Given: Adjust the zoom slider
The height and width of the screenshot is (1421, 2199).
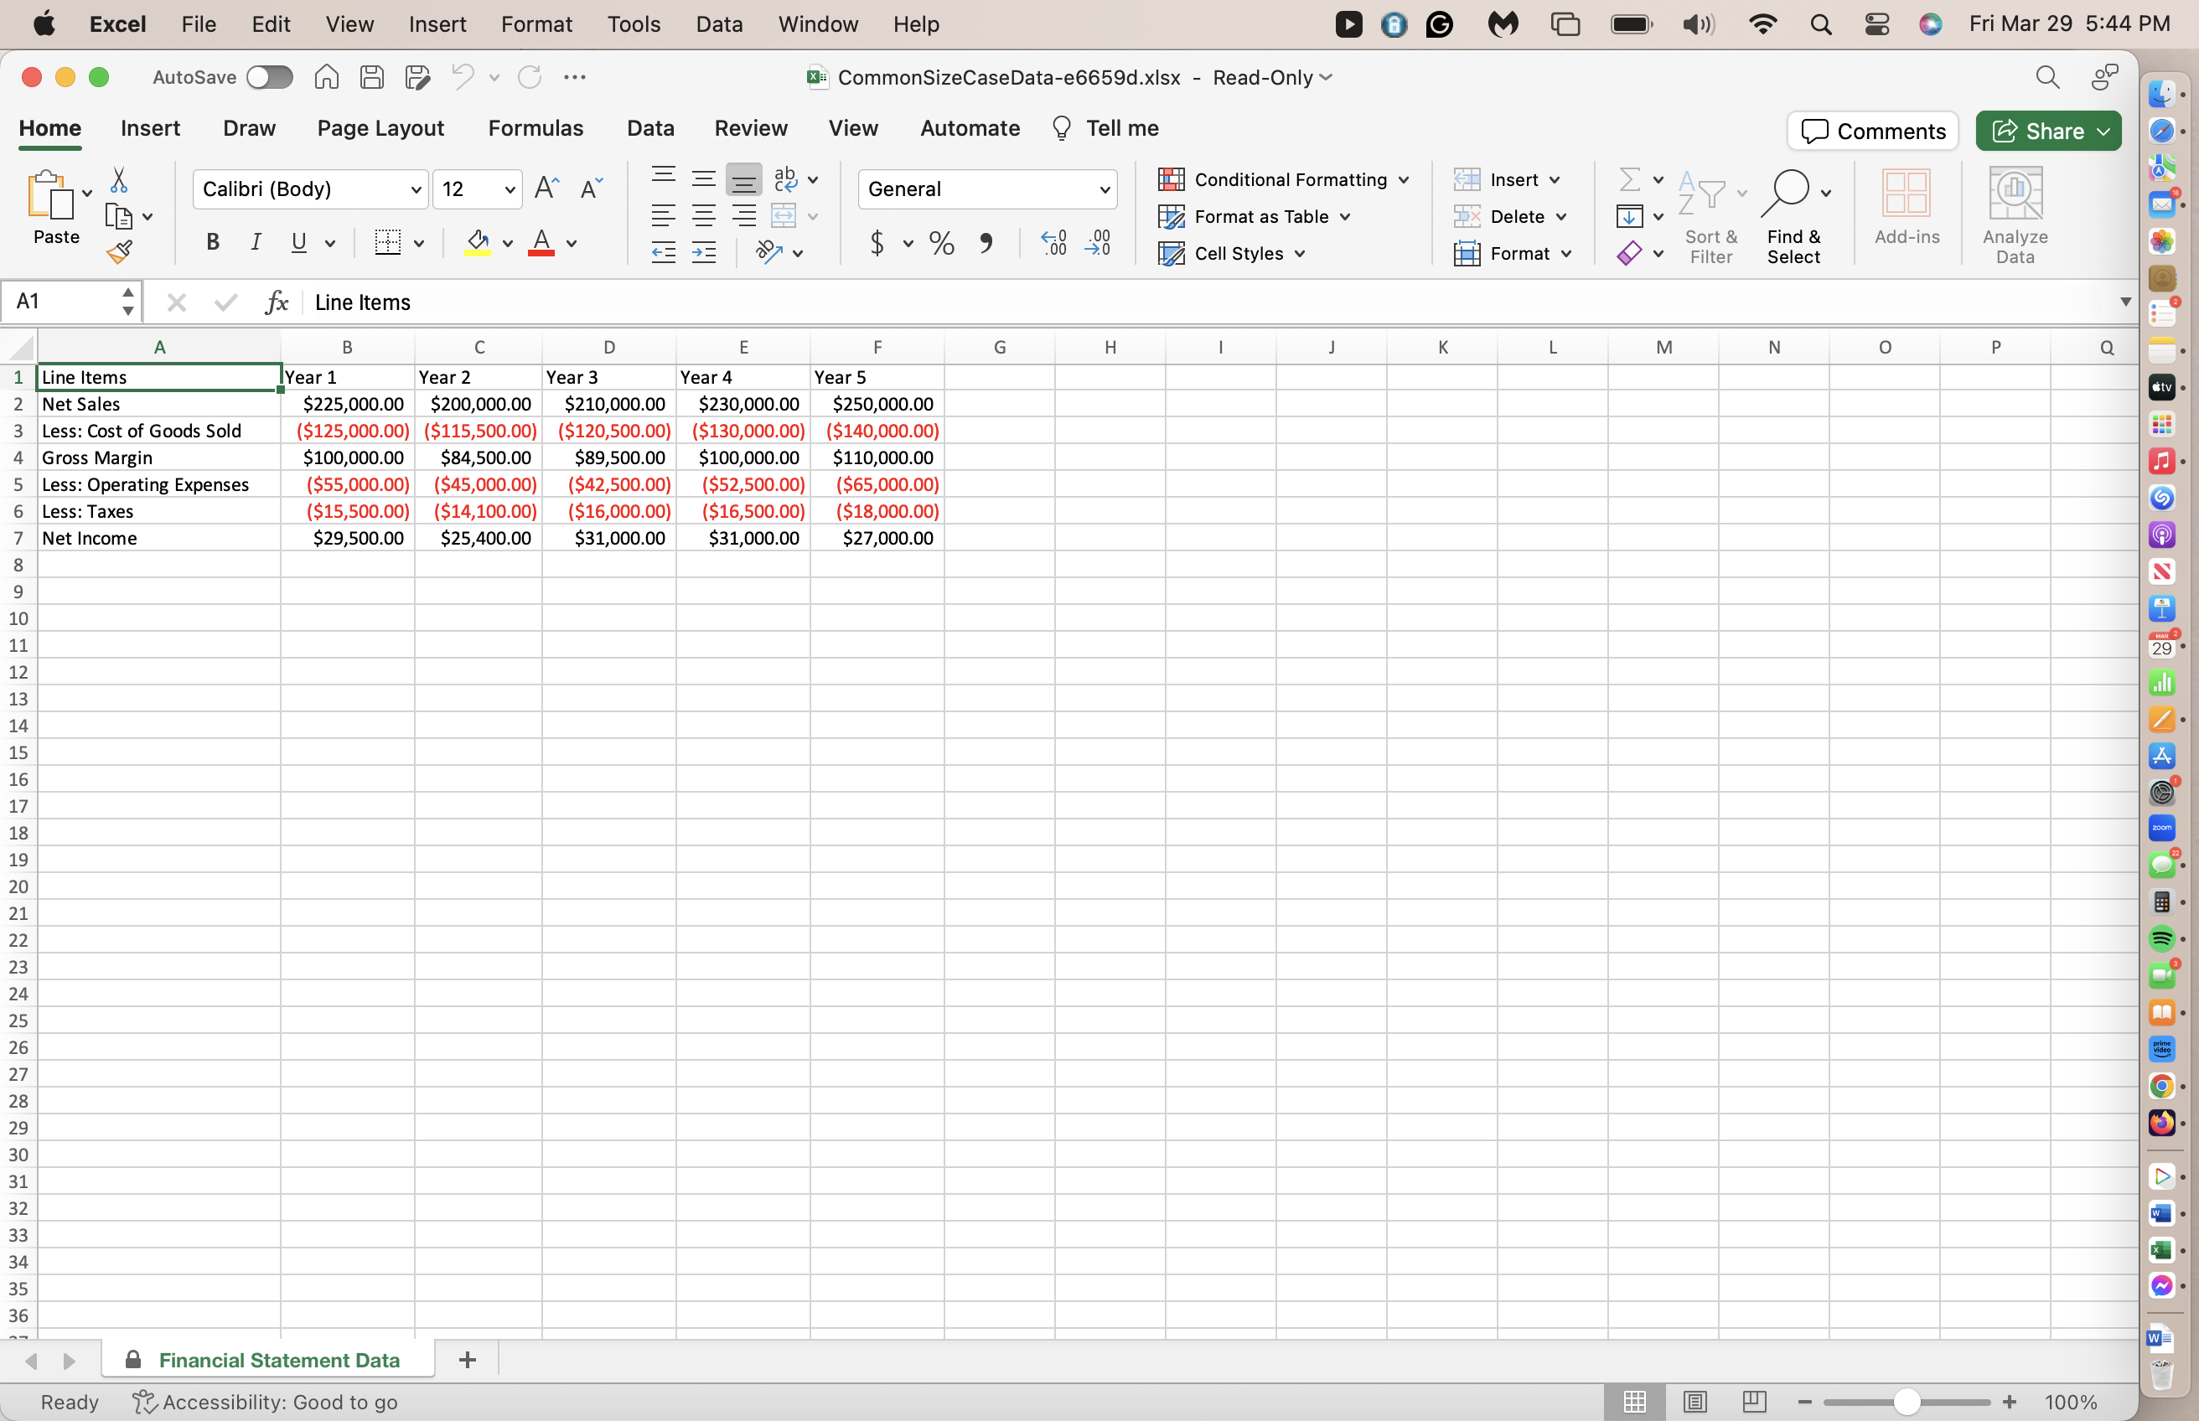Looking at the screenshot, I should pos(1907,1401).
